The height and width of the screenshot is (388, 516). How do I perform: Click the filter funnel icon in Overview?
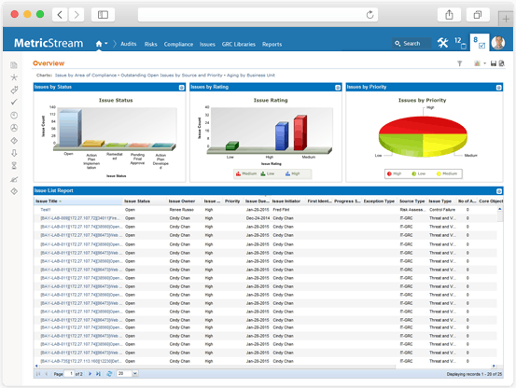[x=459, y=63]
